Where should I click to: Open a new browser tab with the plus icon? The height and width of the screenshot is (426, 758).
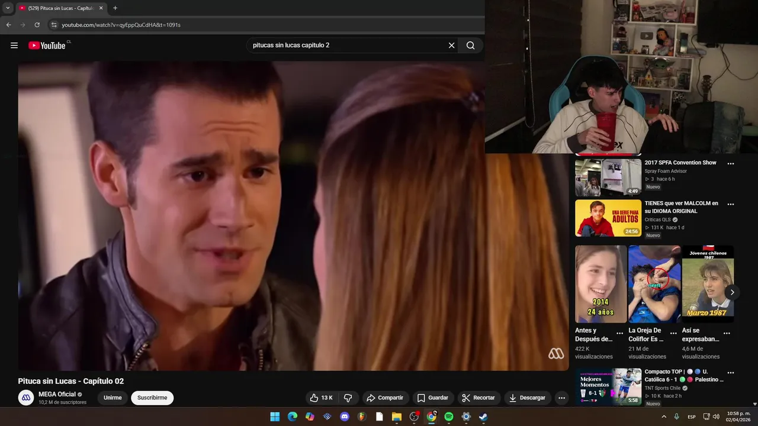[115, 8]
